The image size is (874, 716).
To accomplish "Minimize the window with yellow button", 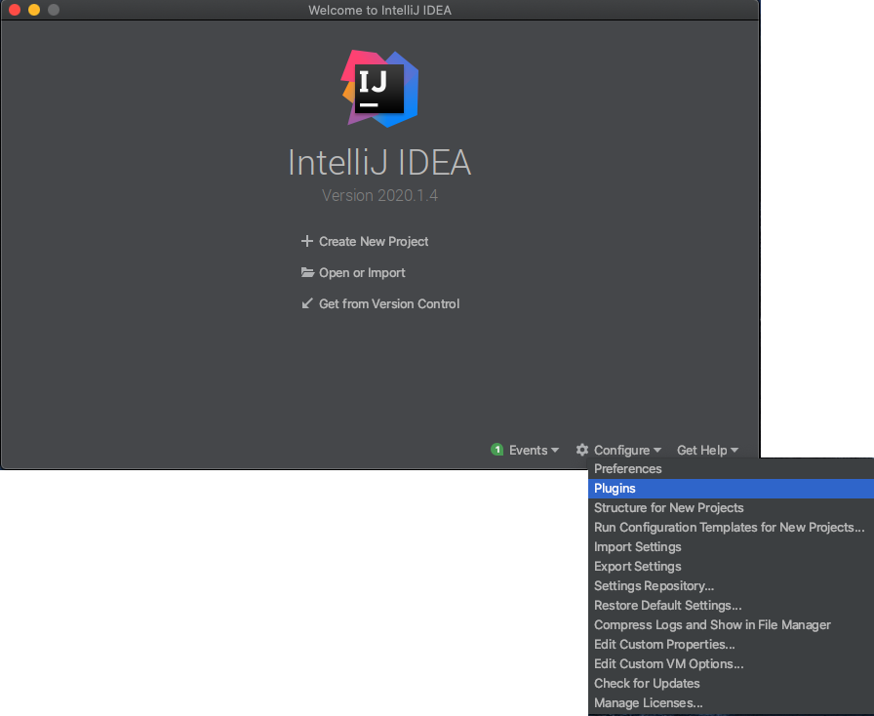I will click(x=34, y=10).
